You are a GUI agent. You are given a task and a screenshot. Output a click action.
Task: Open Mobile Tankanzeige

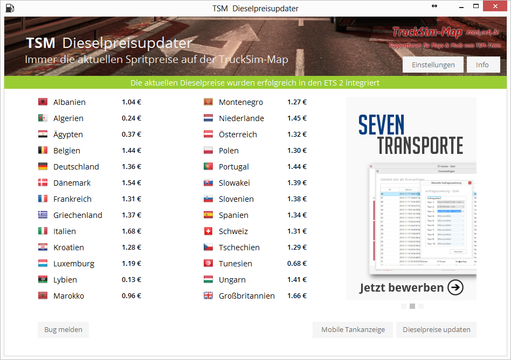pos(353,330)
